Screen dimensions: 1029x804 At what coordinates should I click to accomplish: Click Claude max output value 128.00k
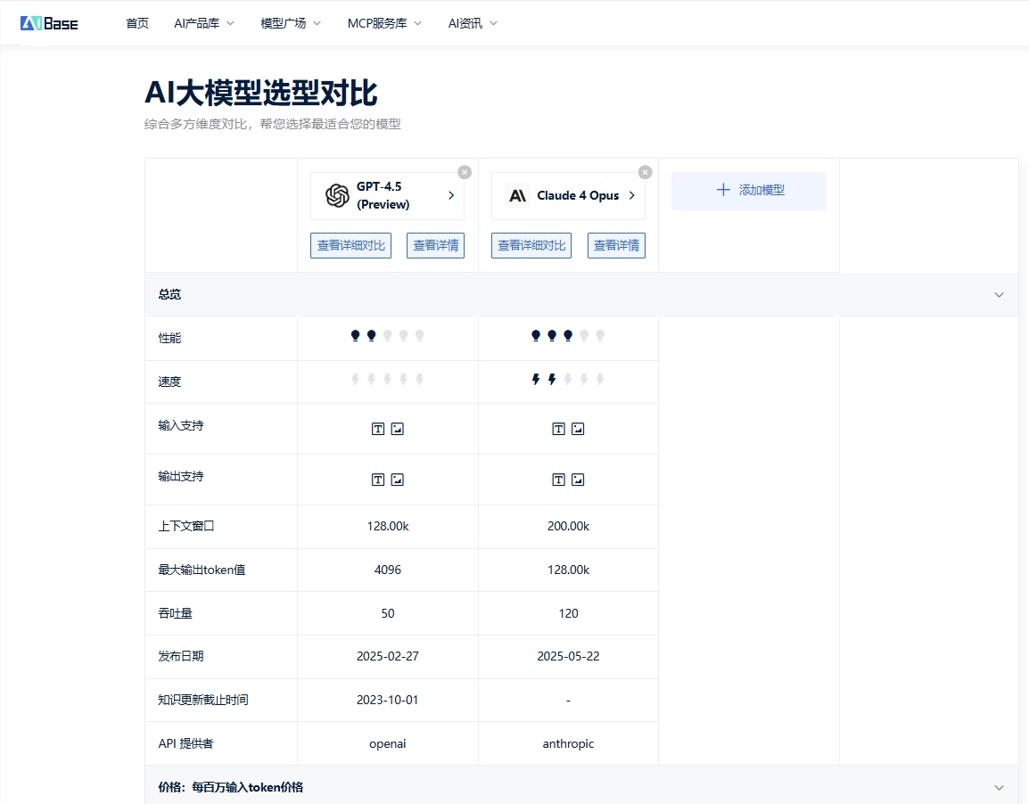pyautogui.click(x=568, y=570)
